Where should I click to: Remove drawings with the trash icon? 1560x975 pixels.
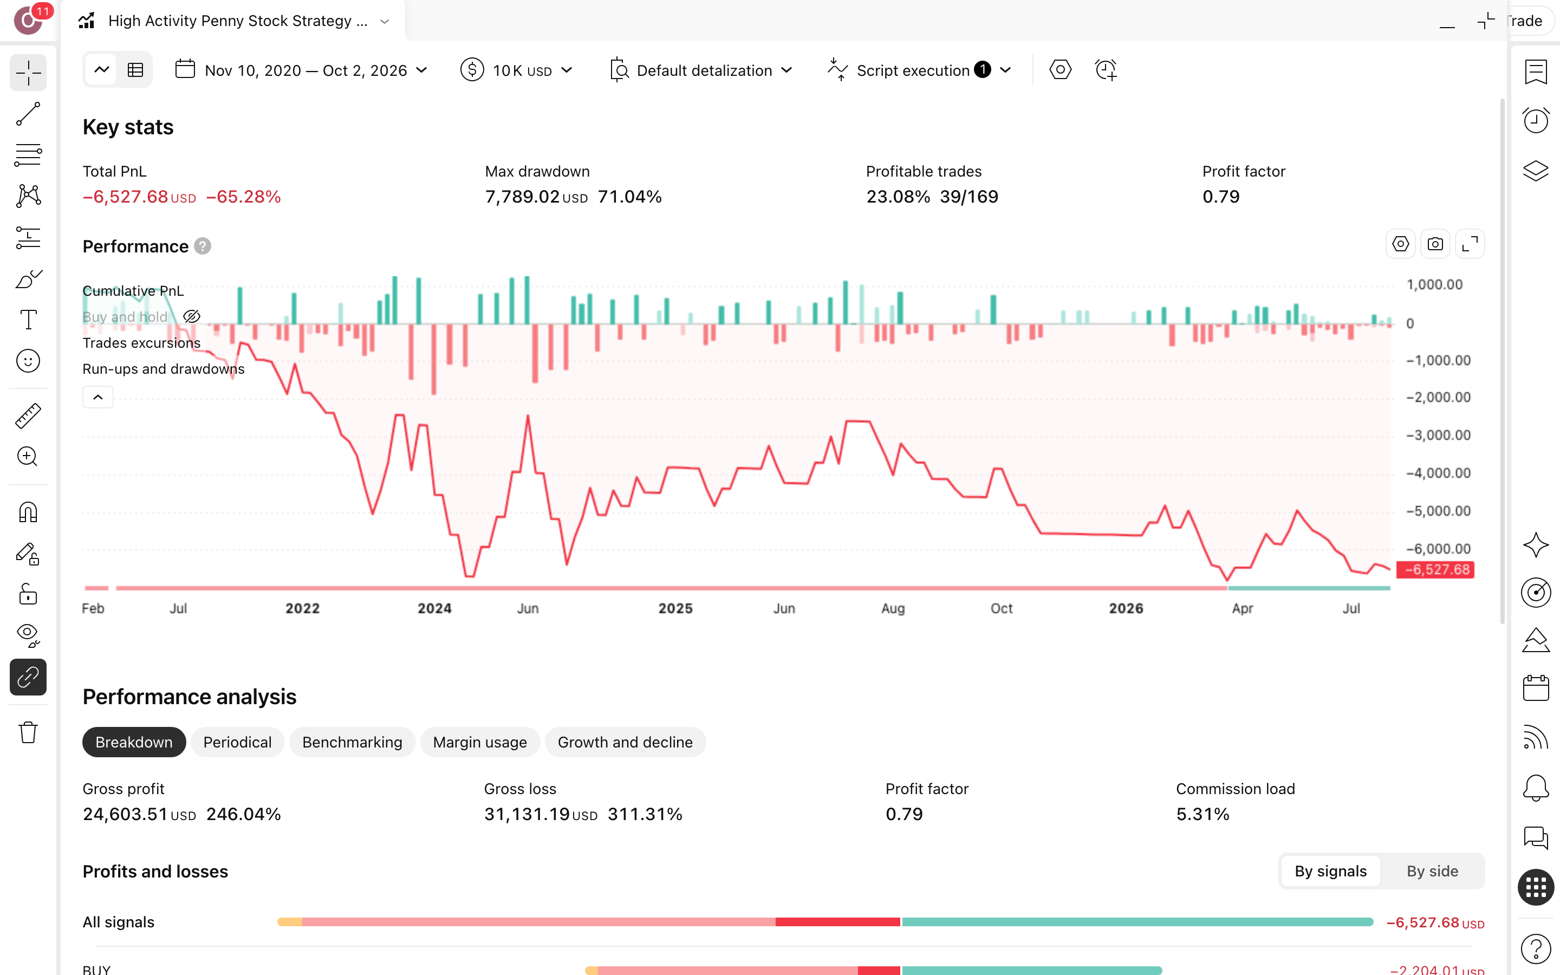coord(28,732)
